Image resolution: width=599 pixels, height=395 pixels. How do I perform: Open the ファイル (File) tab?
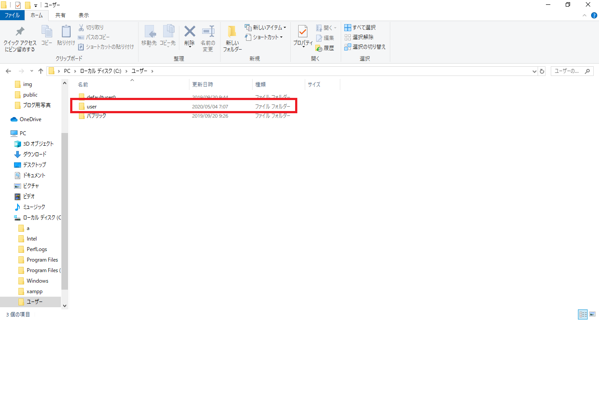coord(12,15)
